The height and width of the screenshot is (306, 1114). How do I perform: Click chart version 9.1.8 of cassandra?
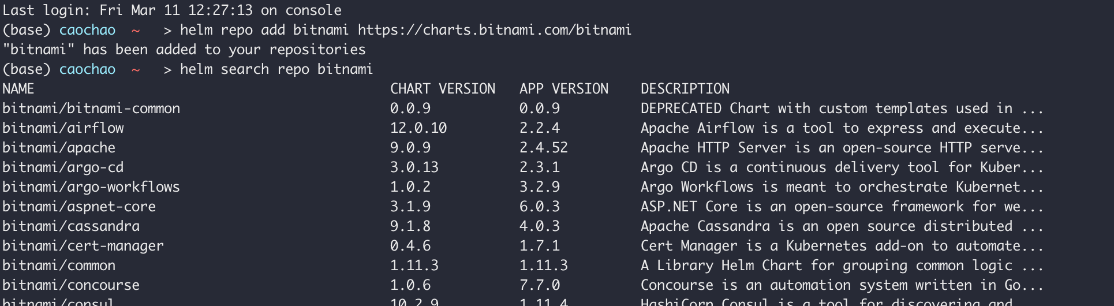(x=410, y=226)
